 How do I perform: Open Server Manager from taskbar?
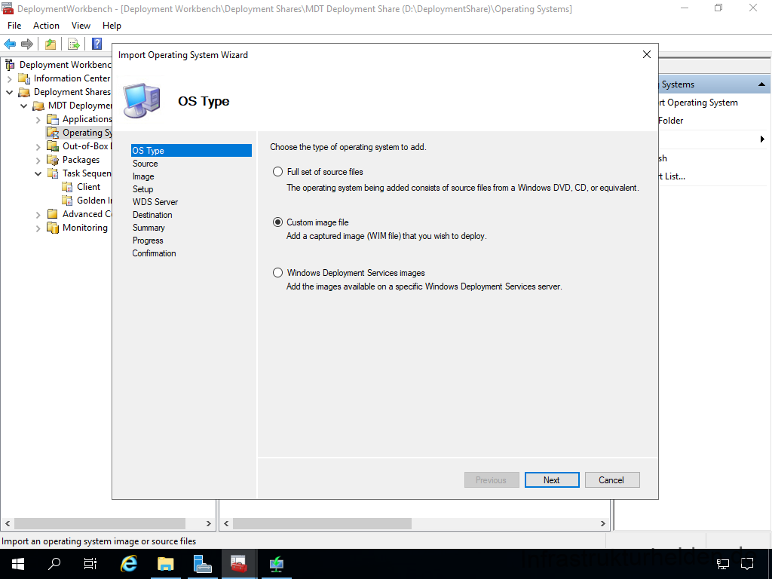pyautogui.click(x=202, y=564)
